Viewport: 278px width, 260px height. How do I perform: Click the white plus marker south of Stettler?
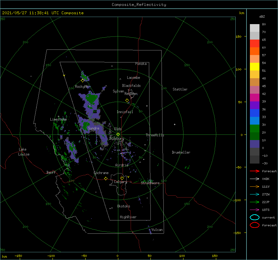click(x=175, y=124)
